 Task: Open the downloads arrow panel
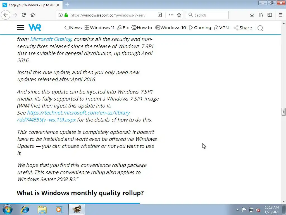coord(252,15)
